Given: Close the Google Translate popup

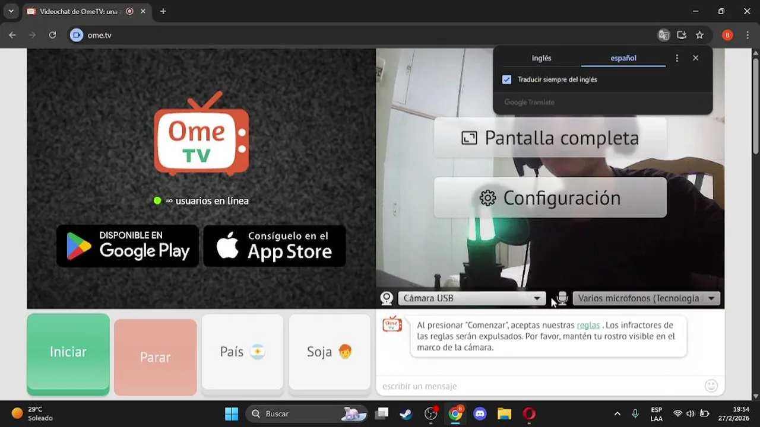Looking at the screenshot, I should click(696, 58).
